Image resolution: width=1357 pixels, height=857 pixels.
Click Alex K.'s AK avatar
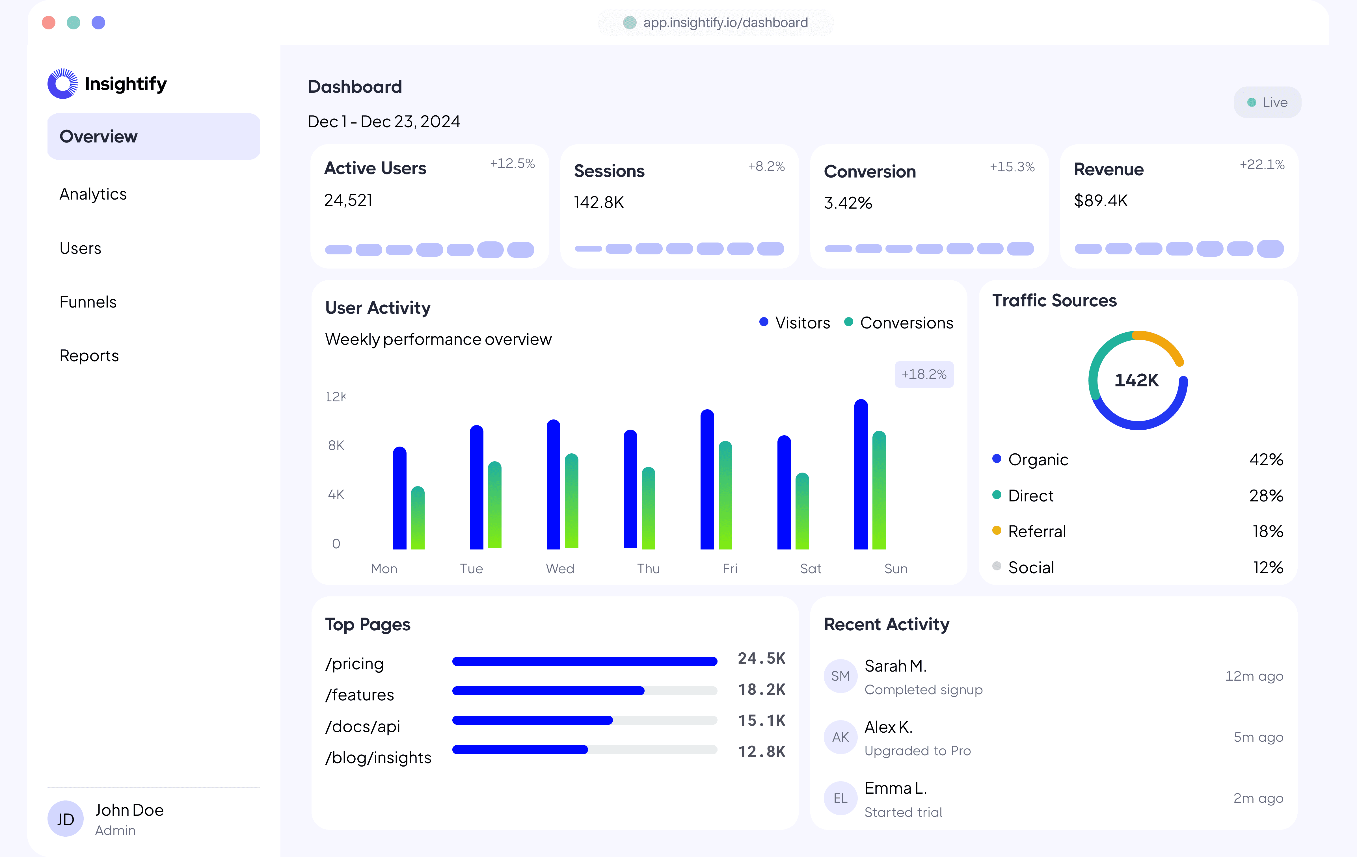840,737
